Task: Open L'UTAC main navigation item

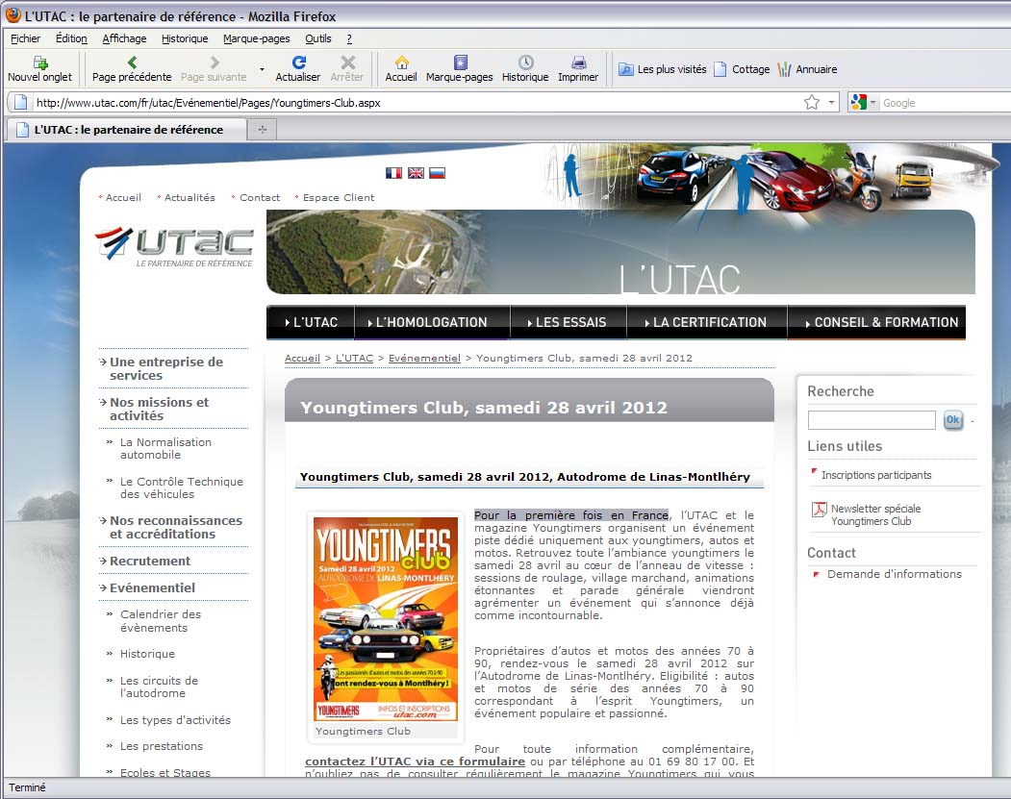Action: [x=311, y=322]
